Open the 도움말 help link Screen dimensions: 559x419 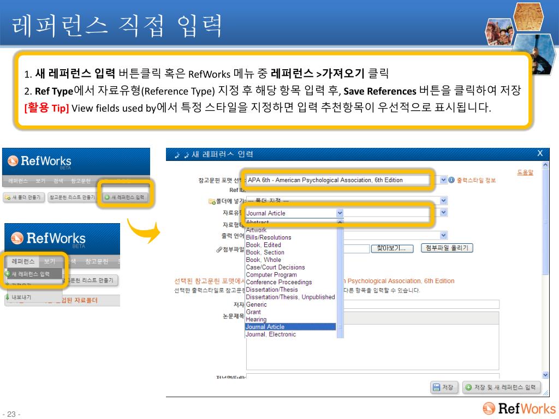(525, 172)
